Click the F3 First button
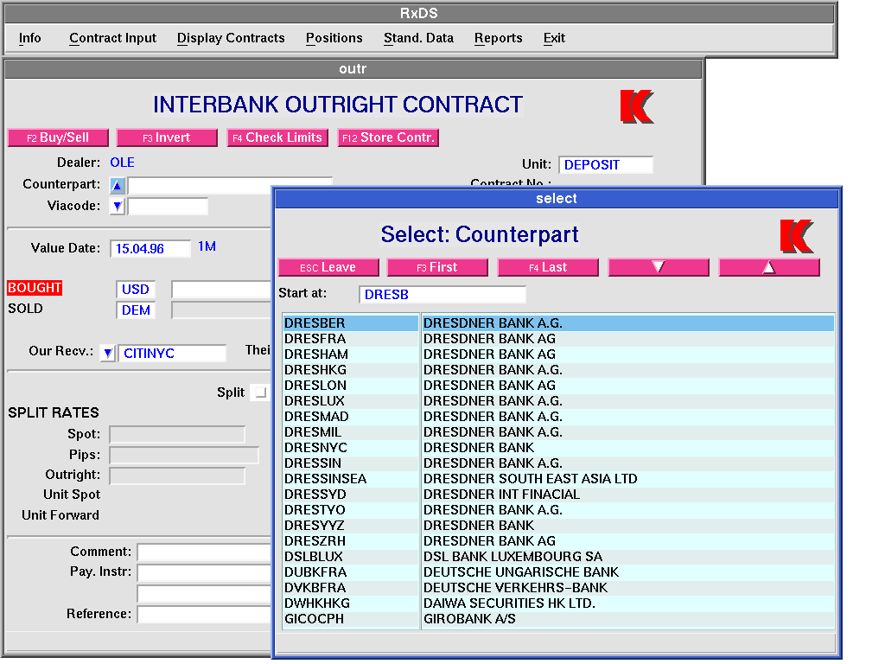 437,267
